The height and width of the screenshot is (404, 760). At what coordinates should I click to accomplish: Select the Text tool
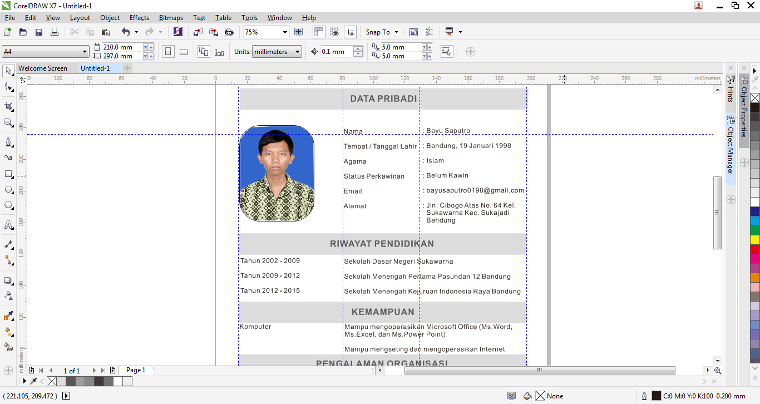tap(8, 225)
